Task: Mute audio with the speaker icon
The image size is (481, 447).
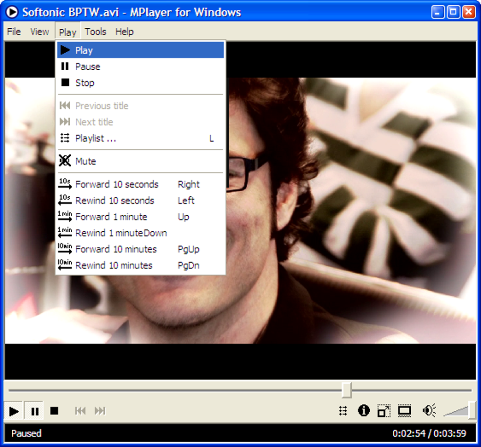Action: coord(429,411)
